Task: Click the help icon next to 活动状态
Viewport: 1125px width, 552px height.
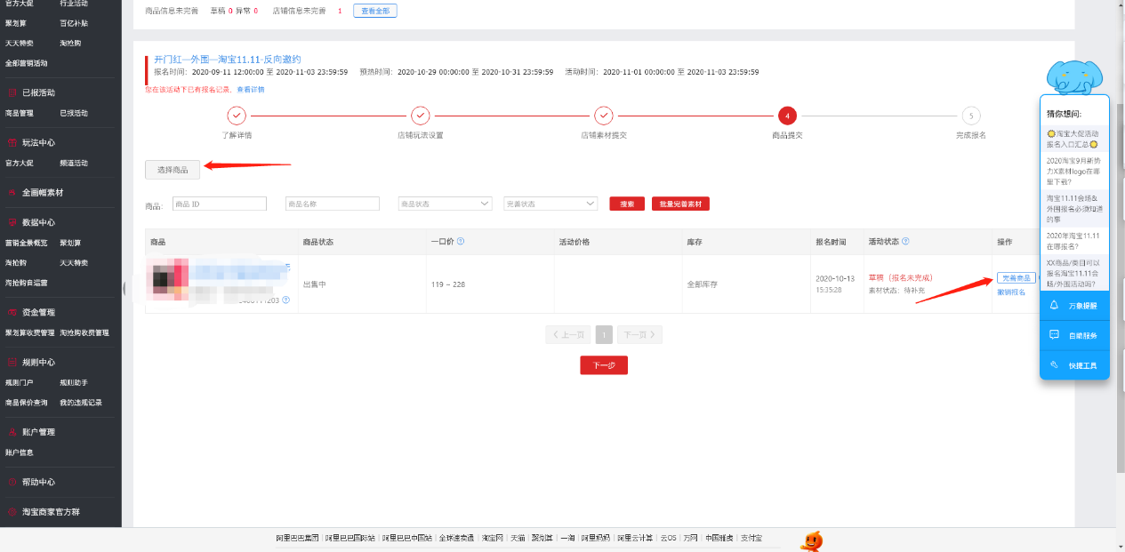Action: tap(905, 241)
